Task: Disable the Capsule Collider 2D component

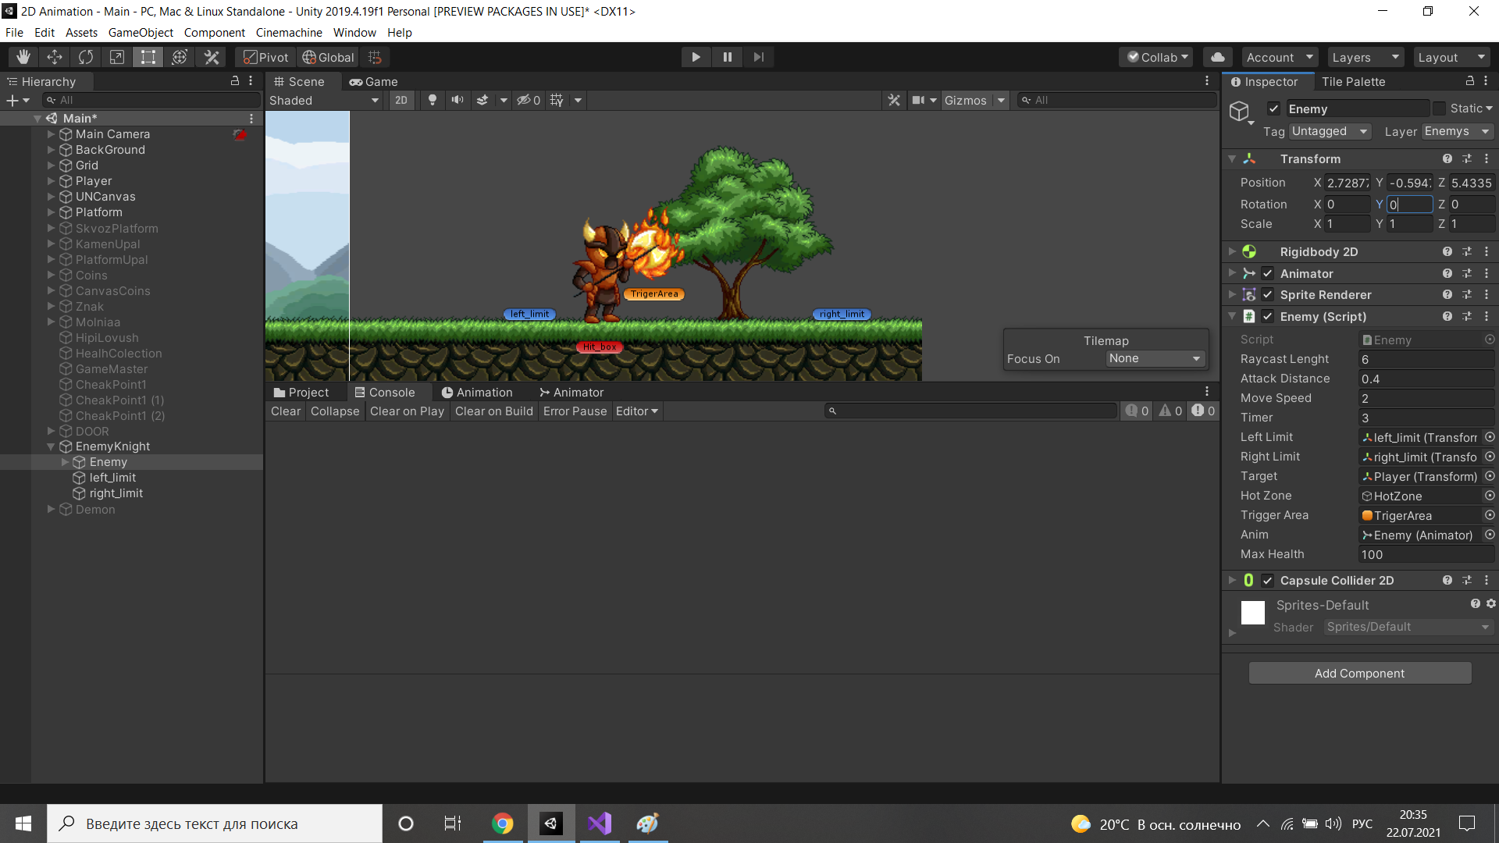Action: pos(1268,580)
